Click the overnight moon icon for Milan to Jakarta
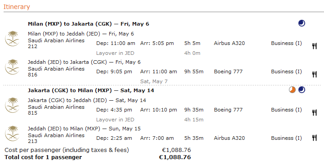This screenshot has height=165, width=324. [302, 23]
